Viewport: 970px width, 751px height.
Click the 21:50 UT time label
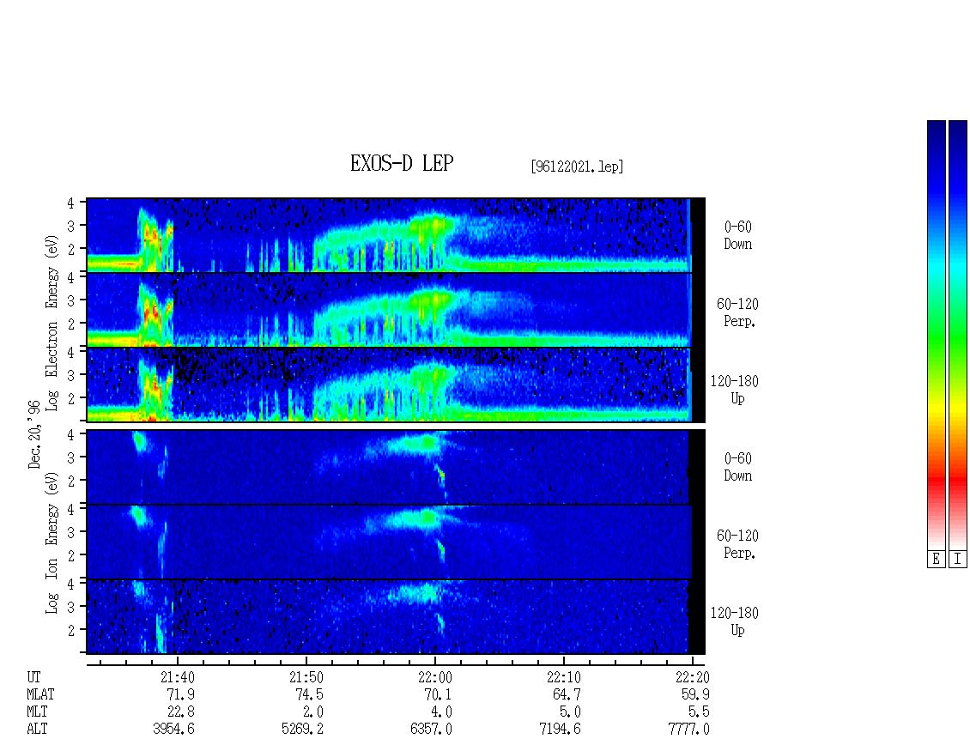coord(306,677)
